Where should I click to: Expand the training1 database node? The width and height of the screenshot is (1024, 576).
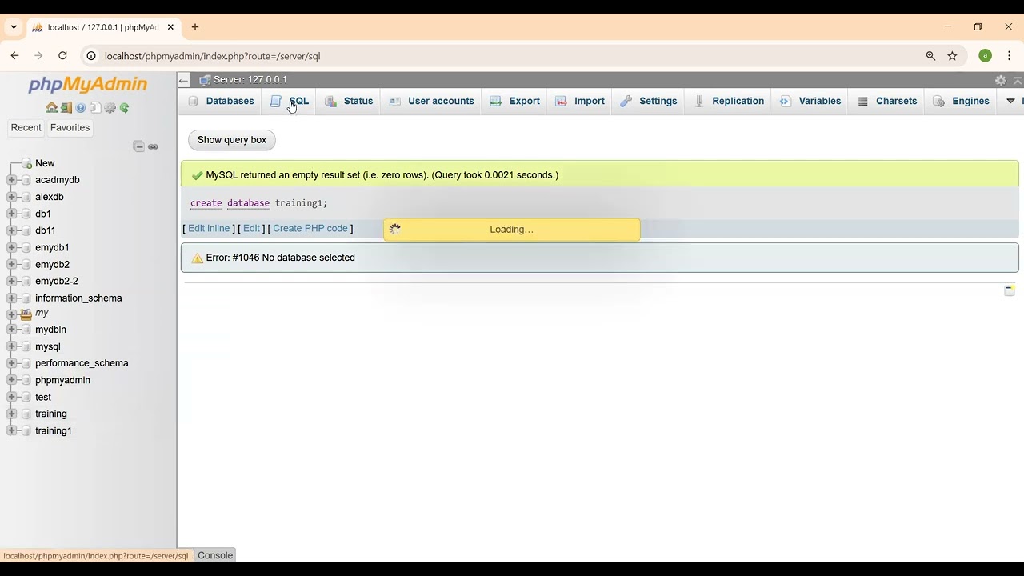pos(11,430)
